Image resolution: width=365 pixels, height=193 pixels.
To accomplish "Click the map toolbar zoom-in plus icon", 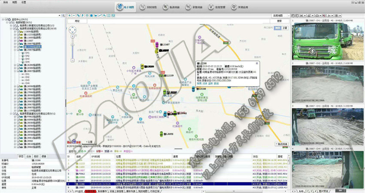I will 70,15.
